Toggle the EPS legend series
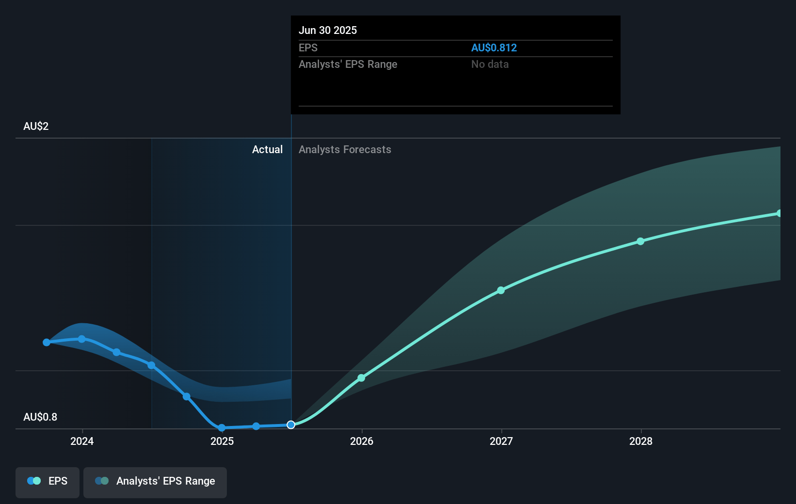This screenshot has height=504, width=796. tap(48, 482)
